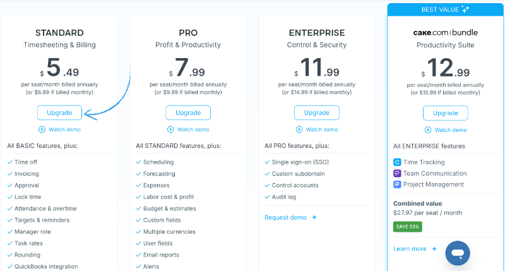
Task: Click the BEST VALUE sparkle icon
Action: point(465,9)
